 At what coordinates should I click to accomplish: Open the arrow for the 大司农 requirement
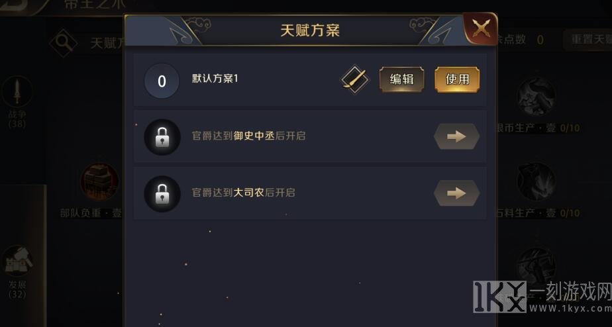[456, 193]
